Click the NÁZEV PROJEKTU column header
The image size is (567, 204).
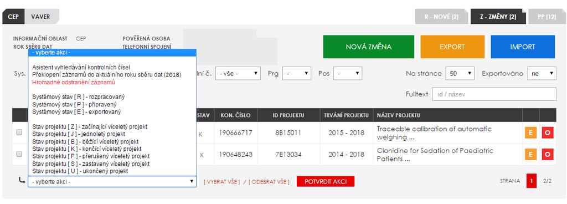point(447,115)
